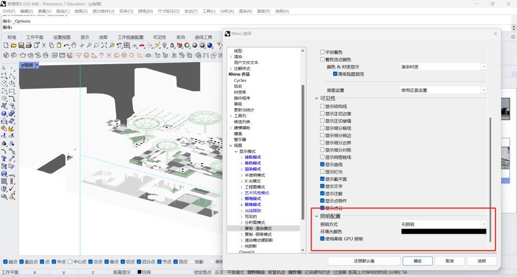The width and height of the screenshot is (517, 277).
Task: Expand the 工具列 tree node
Action: pos(231,116)
